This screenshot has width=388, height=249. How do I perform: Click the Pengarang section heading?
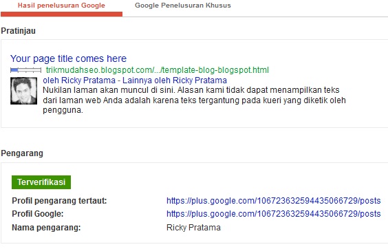click(22, 153)
